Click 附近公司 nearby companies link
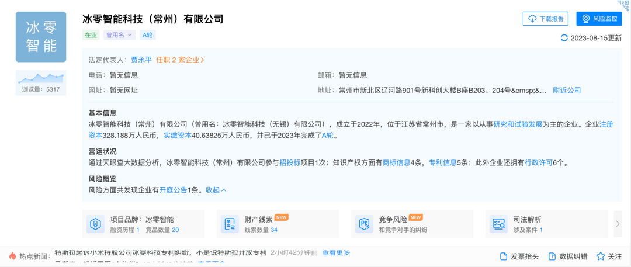The height and width of the screenshot is (267, 631). [567, 90]
